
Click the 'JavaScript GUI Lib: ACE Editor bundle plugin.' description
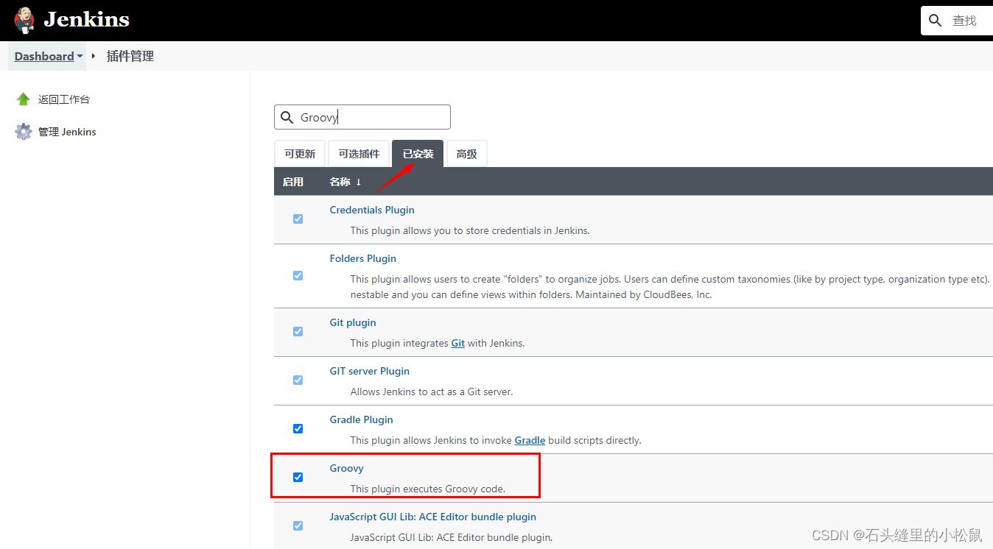452,537
